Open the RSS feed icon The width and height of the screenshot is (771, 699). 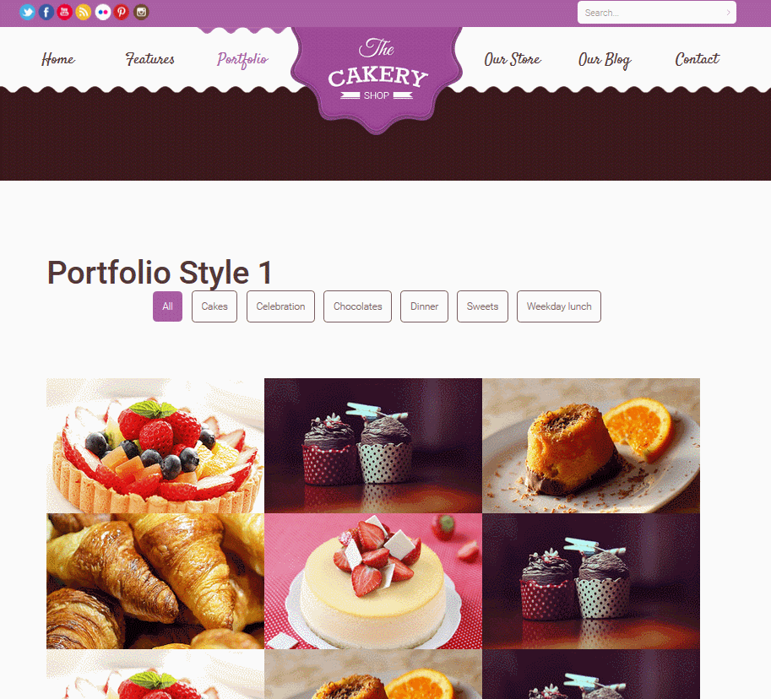(84, 12)
